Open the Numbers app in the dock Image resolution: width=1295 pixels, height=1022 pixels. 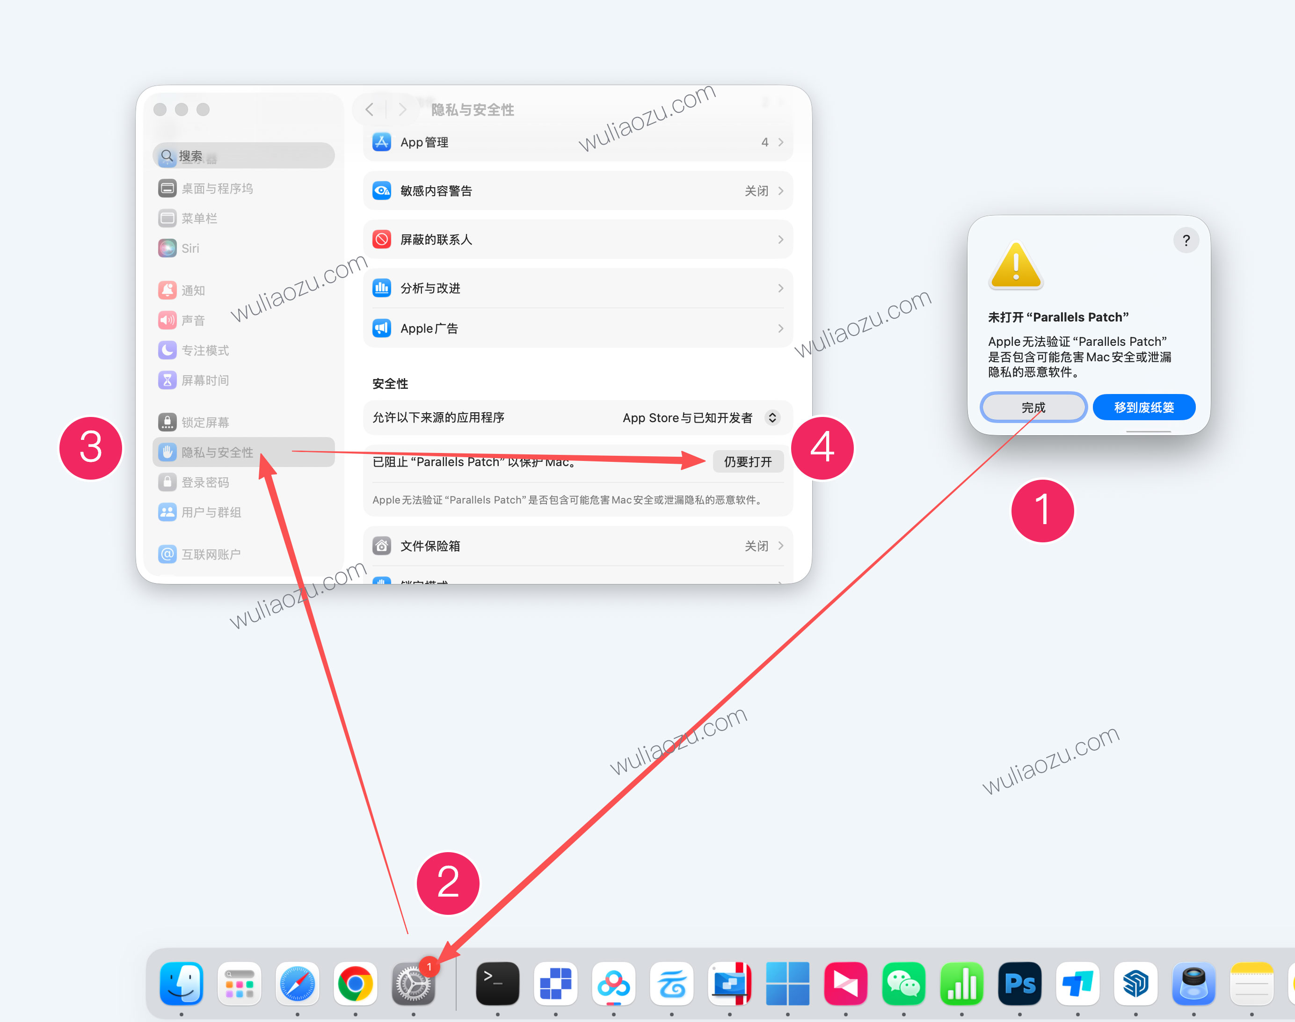[961, 984]
